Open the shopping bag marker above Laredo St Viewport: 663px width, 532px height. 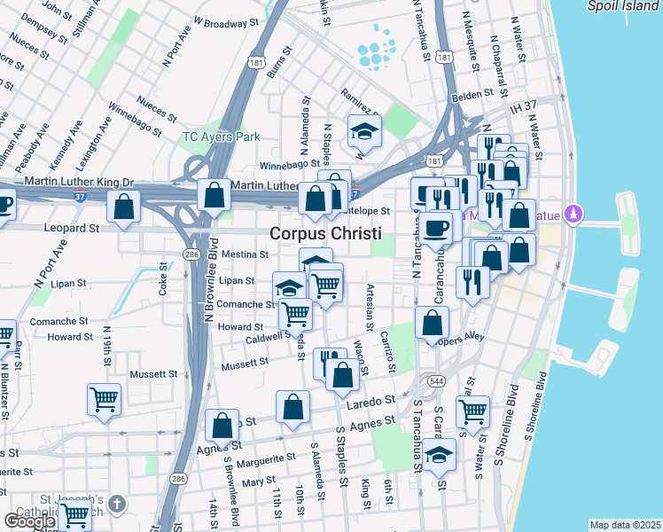(x=342, y=377)
